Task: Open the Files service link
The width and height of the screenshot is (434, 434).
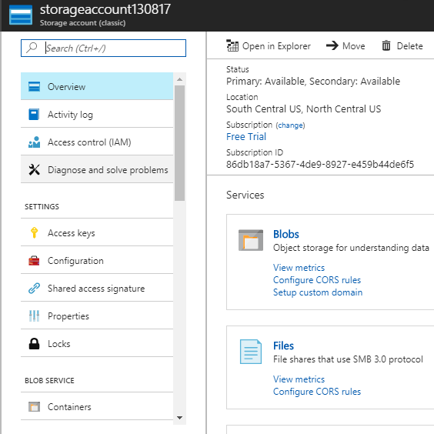Action: [x=283, y=346]
